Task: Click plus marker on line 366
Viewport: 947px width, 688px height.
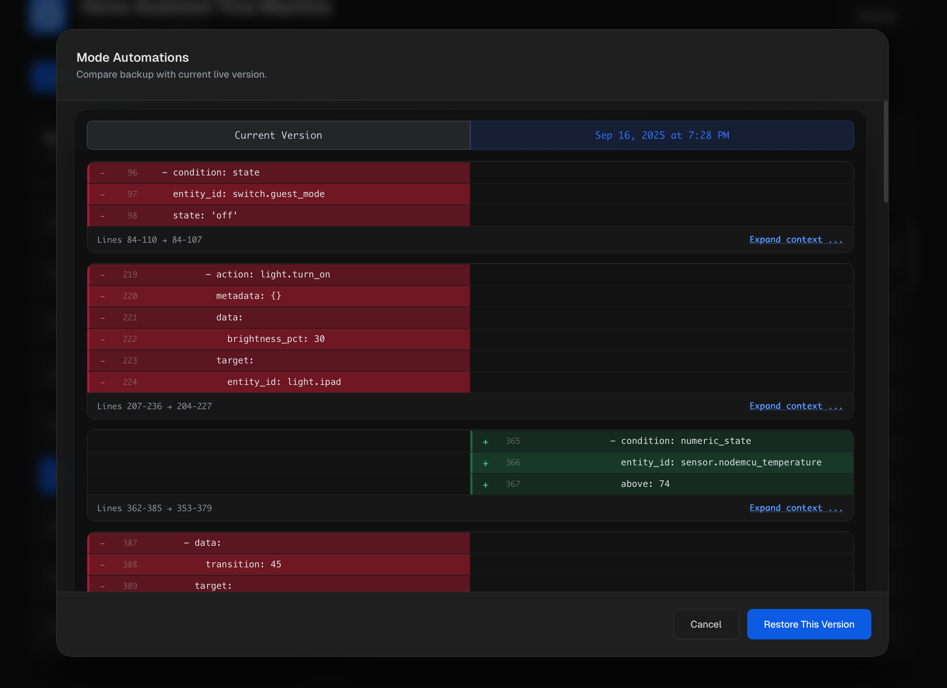Action: coord(485,463)
